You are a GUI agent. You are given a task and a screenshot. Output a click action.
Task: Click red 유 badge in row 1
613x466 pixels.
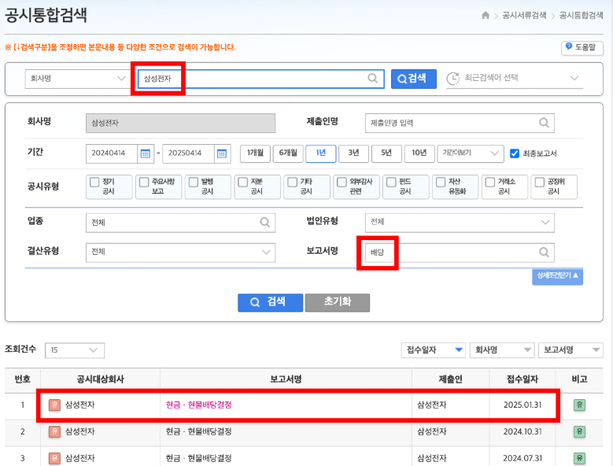tap(54, 405)
